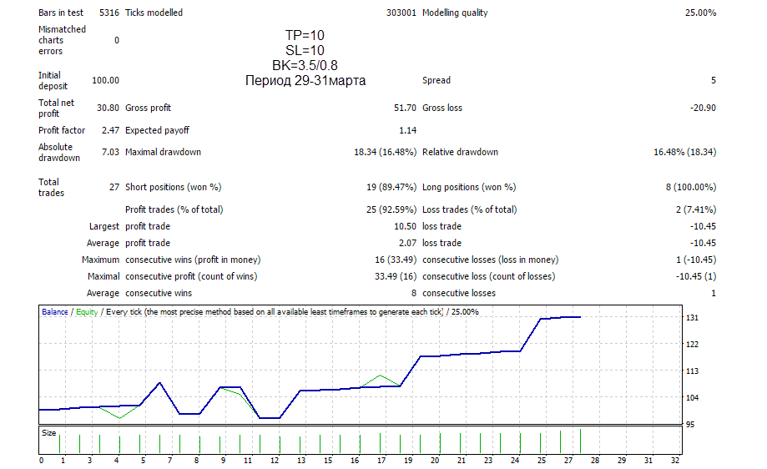Select Loss trades value 2 (7.41%)

[696, 209]
